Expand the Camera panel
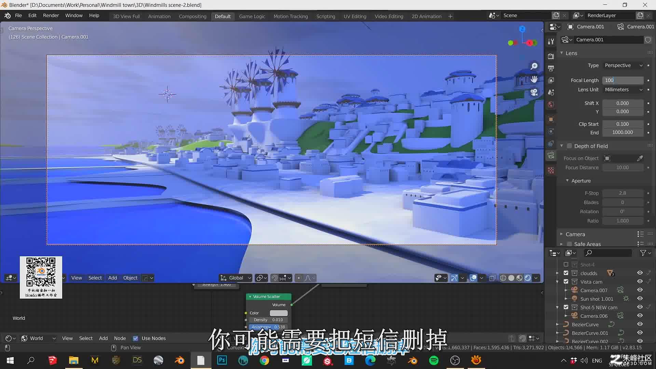This screenshot has width=656, height=369. (x=561, y=234)
